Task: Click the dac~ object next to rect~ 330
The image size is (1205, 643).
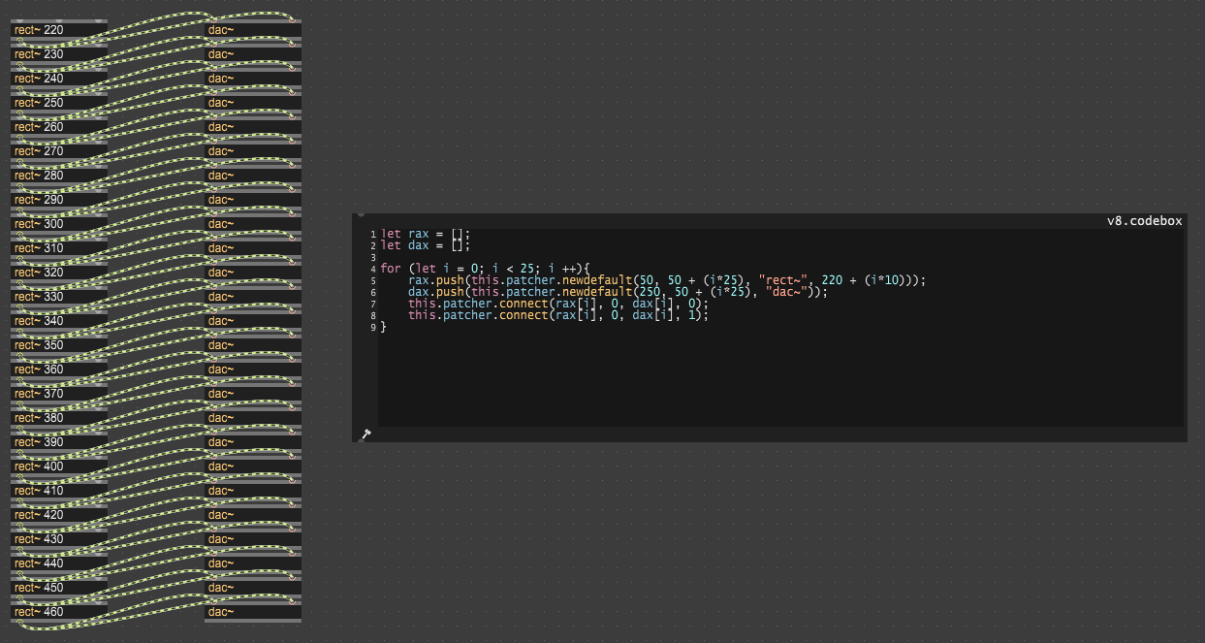Action: pos(252,297)
